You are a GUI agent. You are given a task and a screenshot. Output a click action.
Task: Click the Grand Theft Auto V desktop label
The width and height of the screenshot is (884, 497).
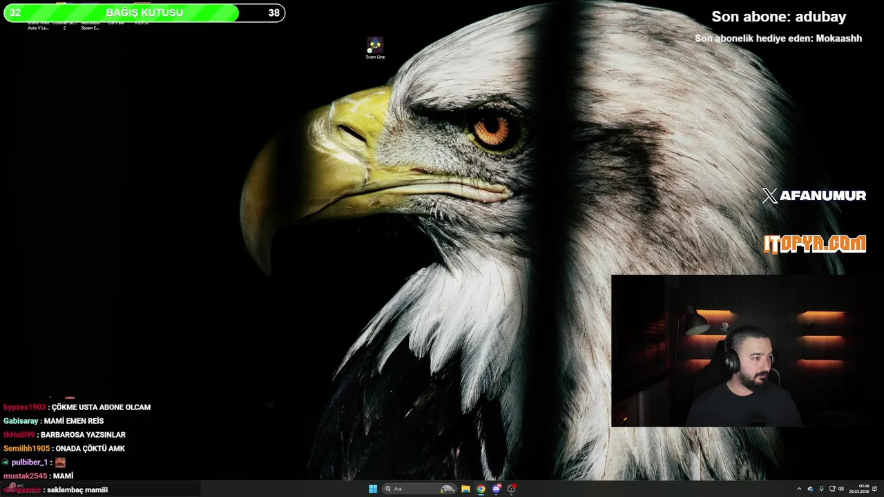point(38,26)
